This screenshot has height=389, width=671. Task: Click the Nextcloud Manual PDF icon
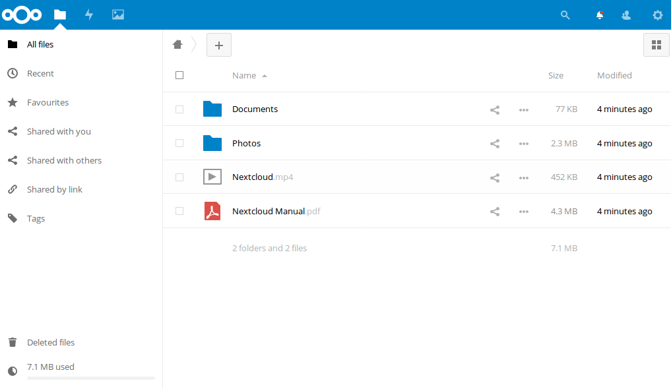click(x=212, y=211)
